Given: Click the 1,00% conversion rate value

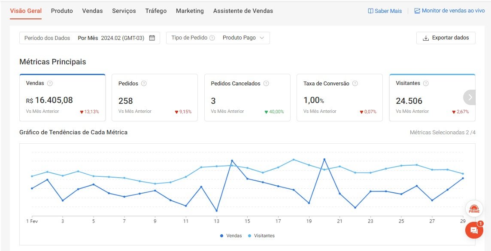Looking at the screenshot, I should [x=313, y=100].
